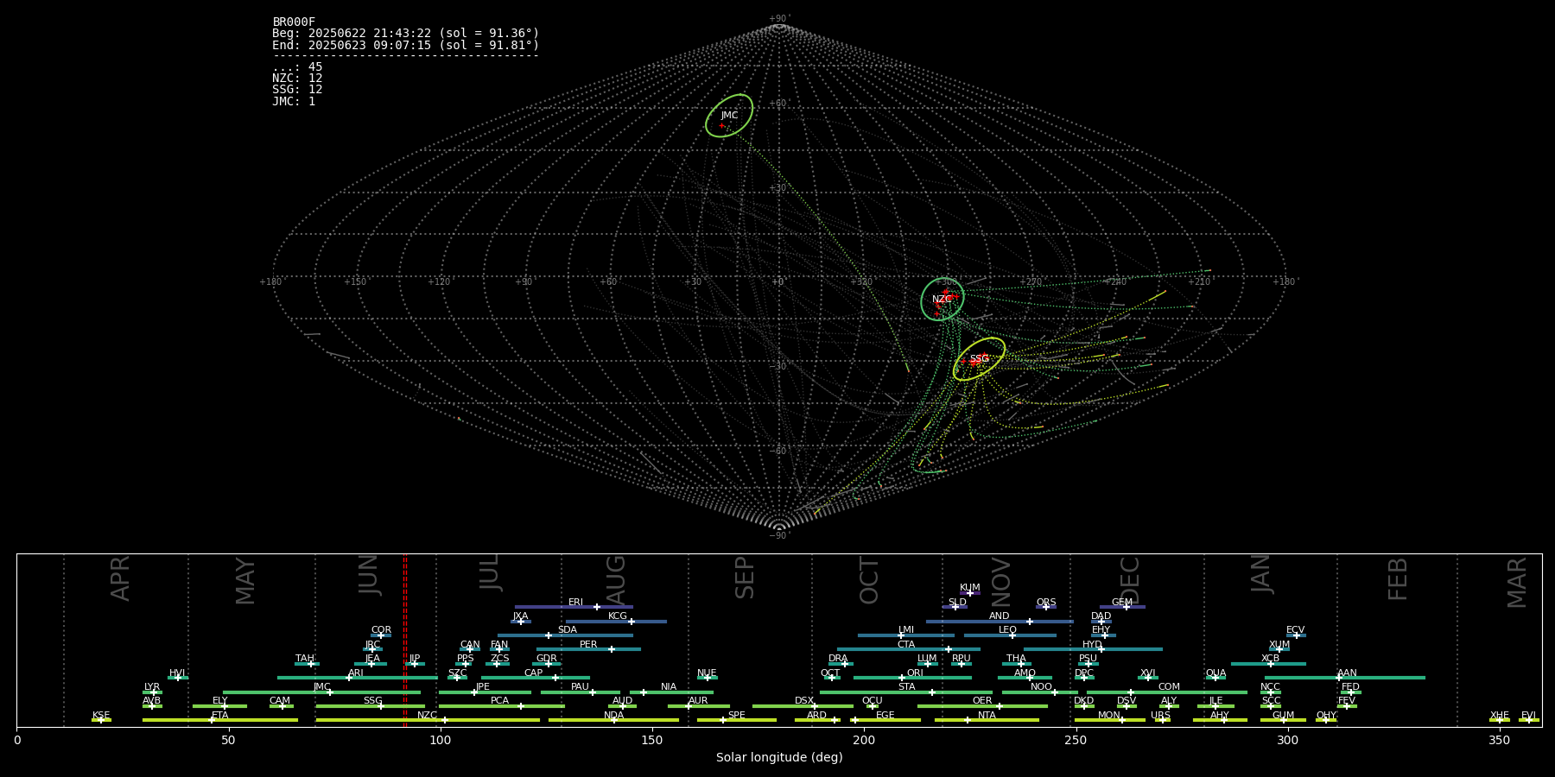Click the TAH shower label in timeline
The width and height of the screenshot is (1555, 777).
point(305,659)
